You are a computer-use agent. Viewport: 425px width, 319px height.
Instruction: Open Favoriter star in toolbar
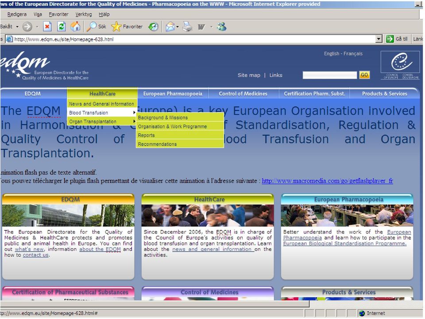pyautogui.click(x=116, y=27)
